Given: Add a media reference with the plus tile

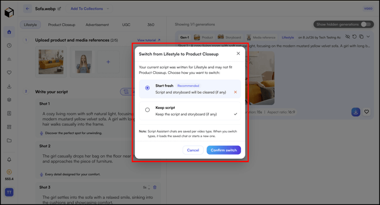Looking at the screenshot, I should click(108, 62).
